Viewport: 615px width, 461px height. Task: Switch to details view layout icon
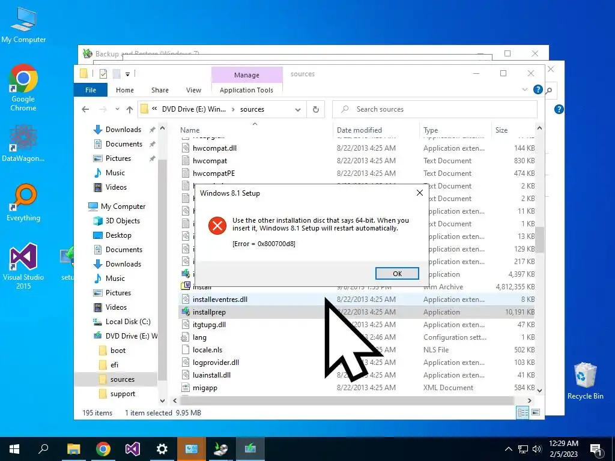pos(523,412)
